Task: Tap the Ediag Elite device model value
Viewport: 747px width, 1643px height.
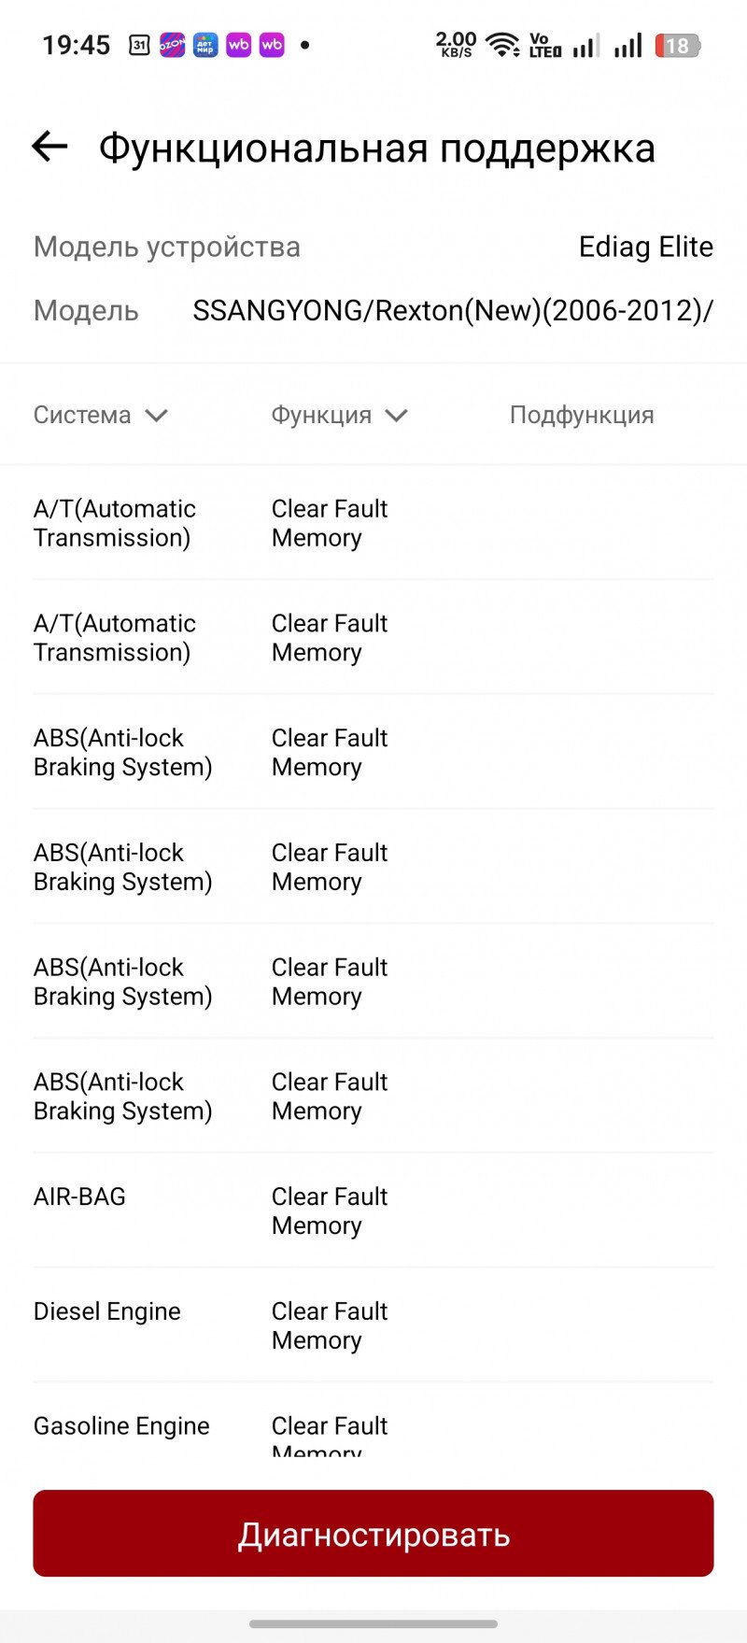Action: [646, 247]
